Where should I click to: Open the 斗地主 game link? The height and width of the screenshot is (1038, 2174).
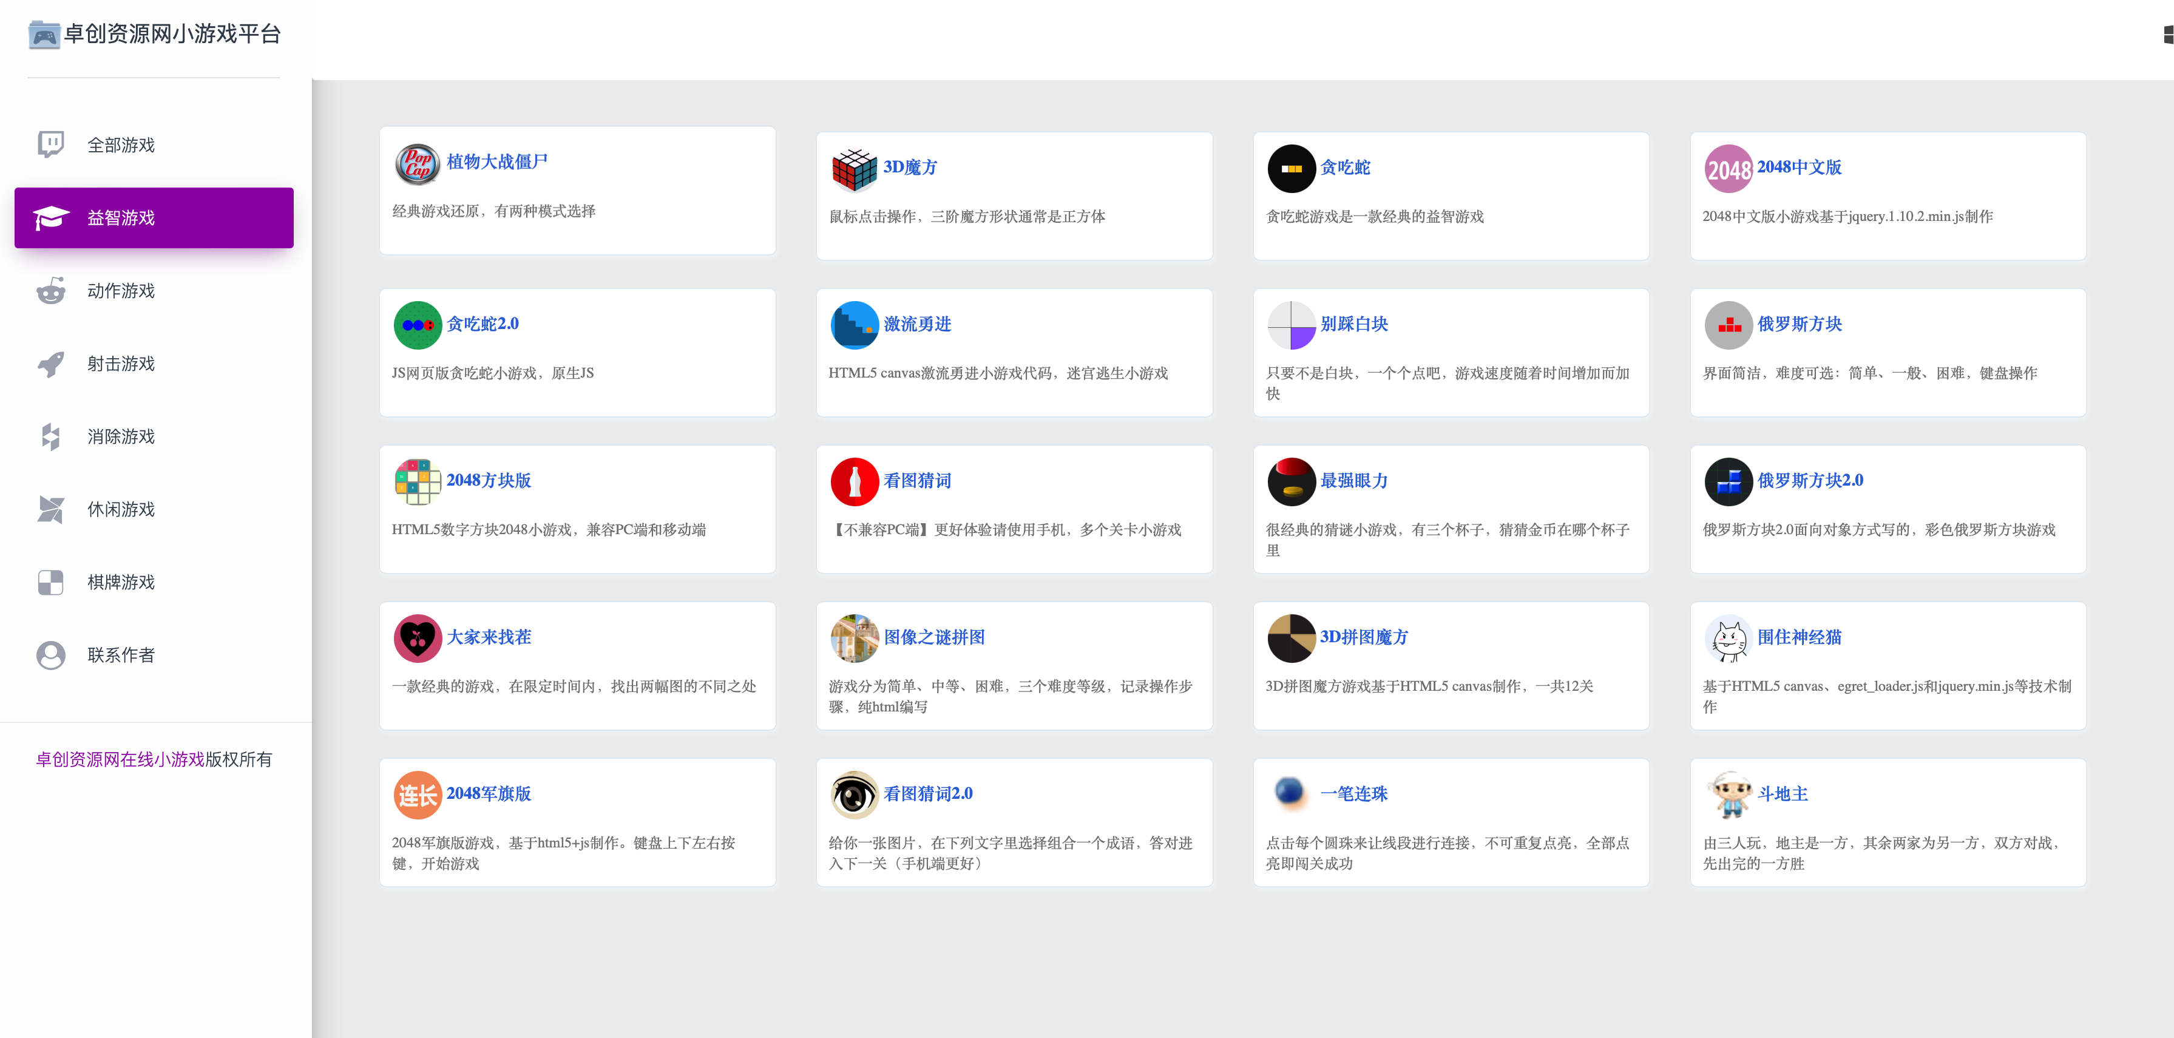[1783, 793]
